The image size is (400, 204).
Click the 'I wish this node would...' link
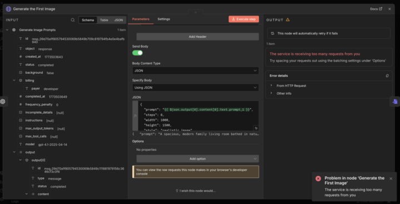click(196, 191)
